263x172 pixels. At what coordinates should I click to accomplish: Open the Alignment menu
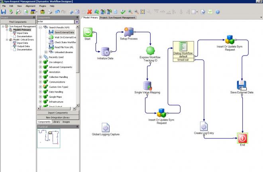tap(30, 6)
